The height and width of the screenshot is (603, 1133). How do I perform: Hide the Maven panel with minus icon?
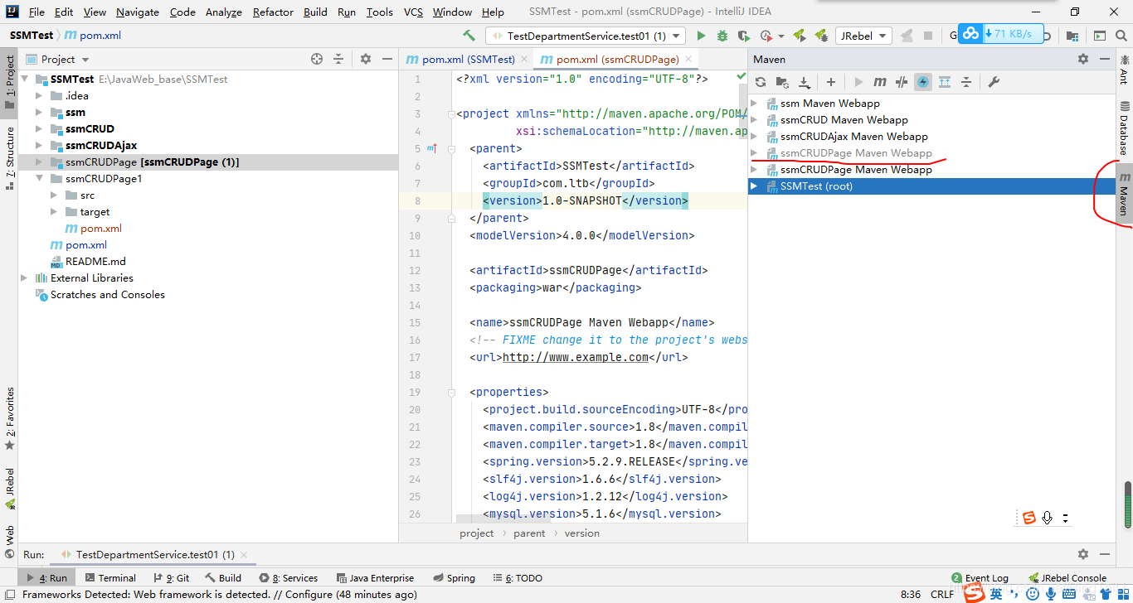[1105, 59]
